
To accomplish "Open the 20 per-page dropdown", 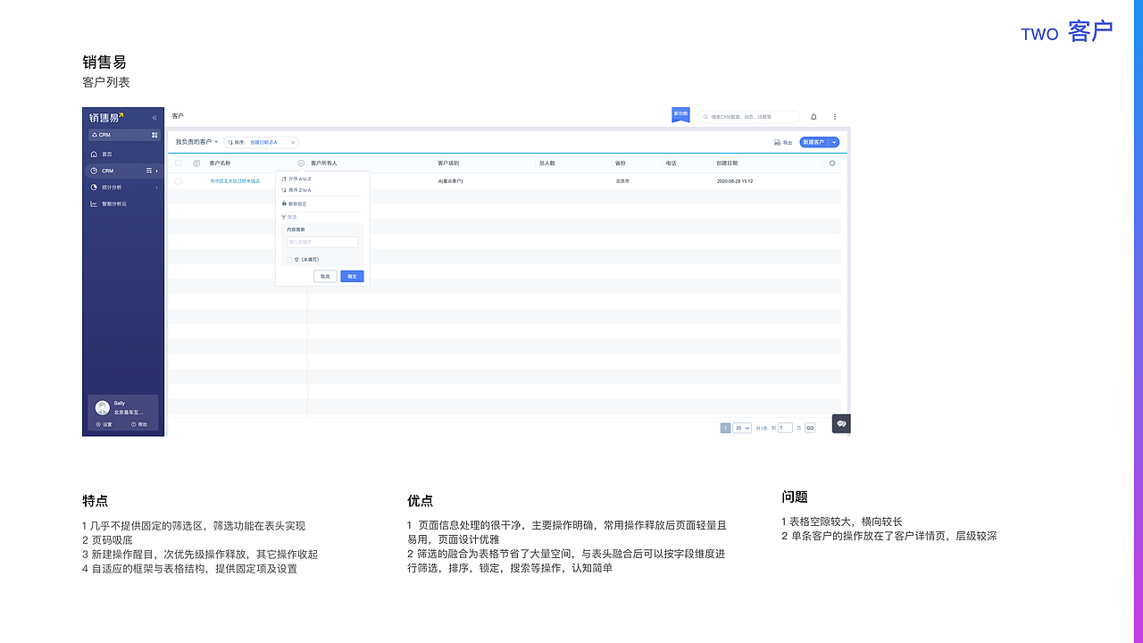I will 742,428.
